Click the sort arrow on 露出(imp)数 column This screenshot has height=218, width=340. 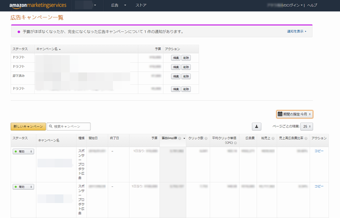coord(184,138)
